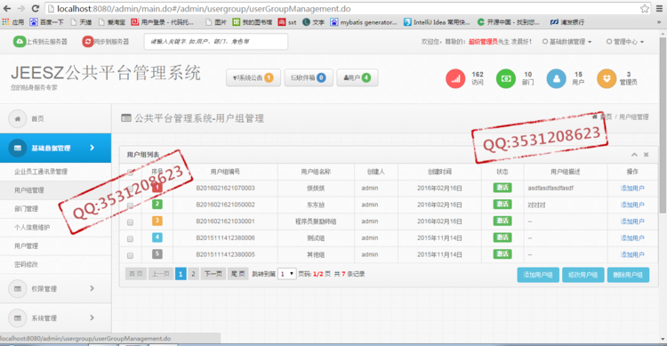Screen dimensions: 667x346
Task: Click the blue 基础数据管理 sidebar icon
Action: coord(18,149)
